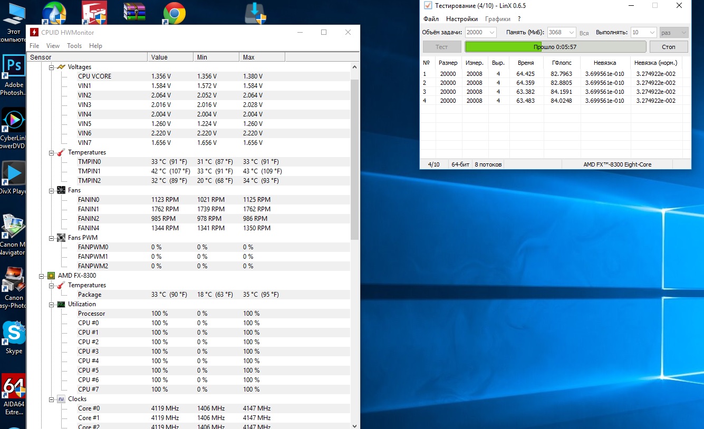Click the icon beside the Clocks node
The width and height of the screenshot is (704, 429).
pyautogui.click(x=61, y=399)
